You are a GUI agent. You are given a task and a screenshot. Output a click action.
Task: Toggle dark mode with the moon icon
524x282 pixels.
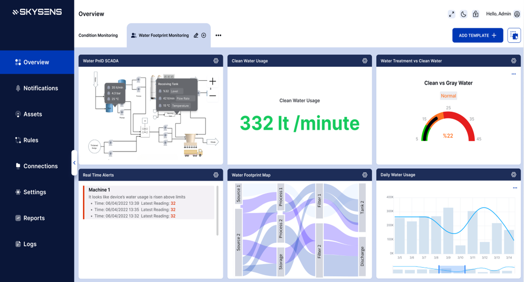464,14
